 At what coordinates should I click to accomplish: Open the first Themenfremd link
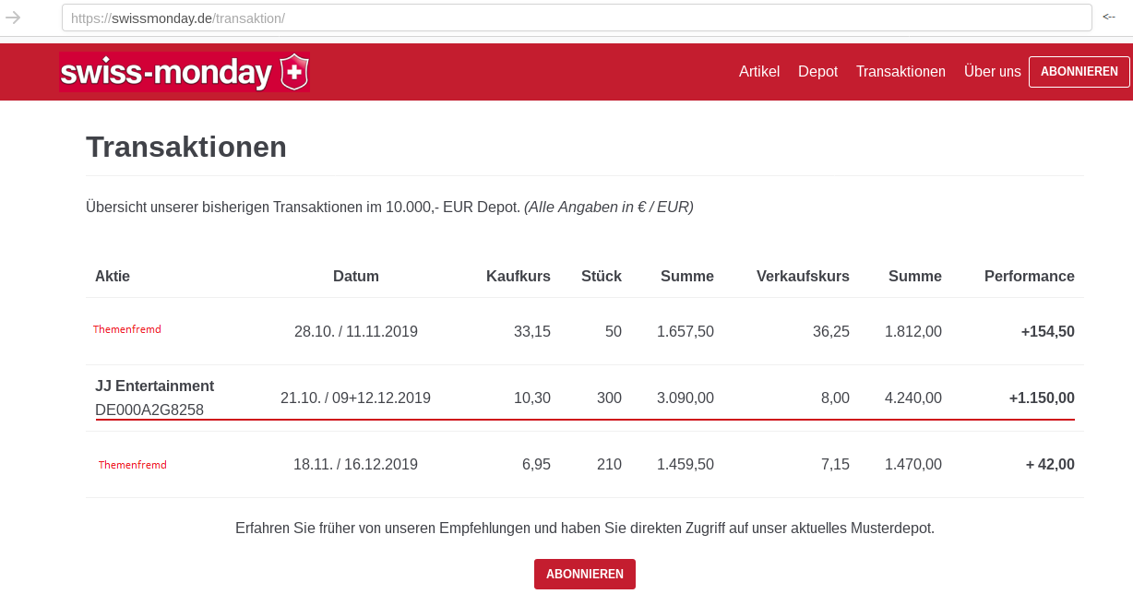tap(126, 328)
